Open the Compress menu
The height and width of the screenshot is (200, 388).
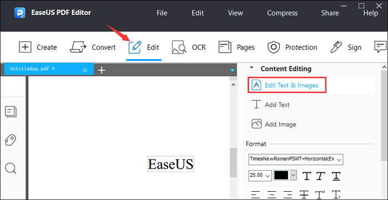(x=282, y=13)
